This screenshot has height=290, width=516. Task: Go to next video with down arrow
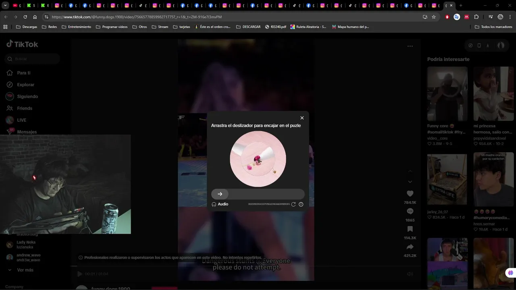pos(410,182)
